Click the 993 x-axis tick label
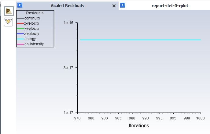 tap(159, 118)
